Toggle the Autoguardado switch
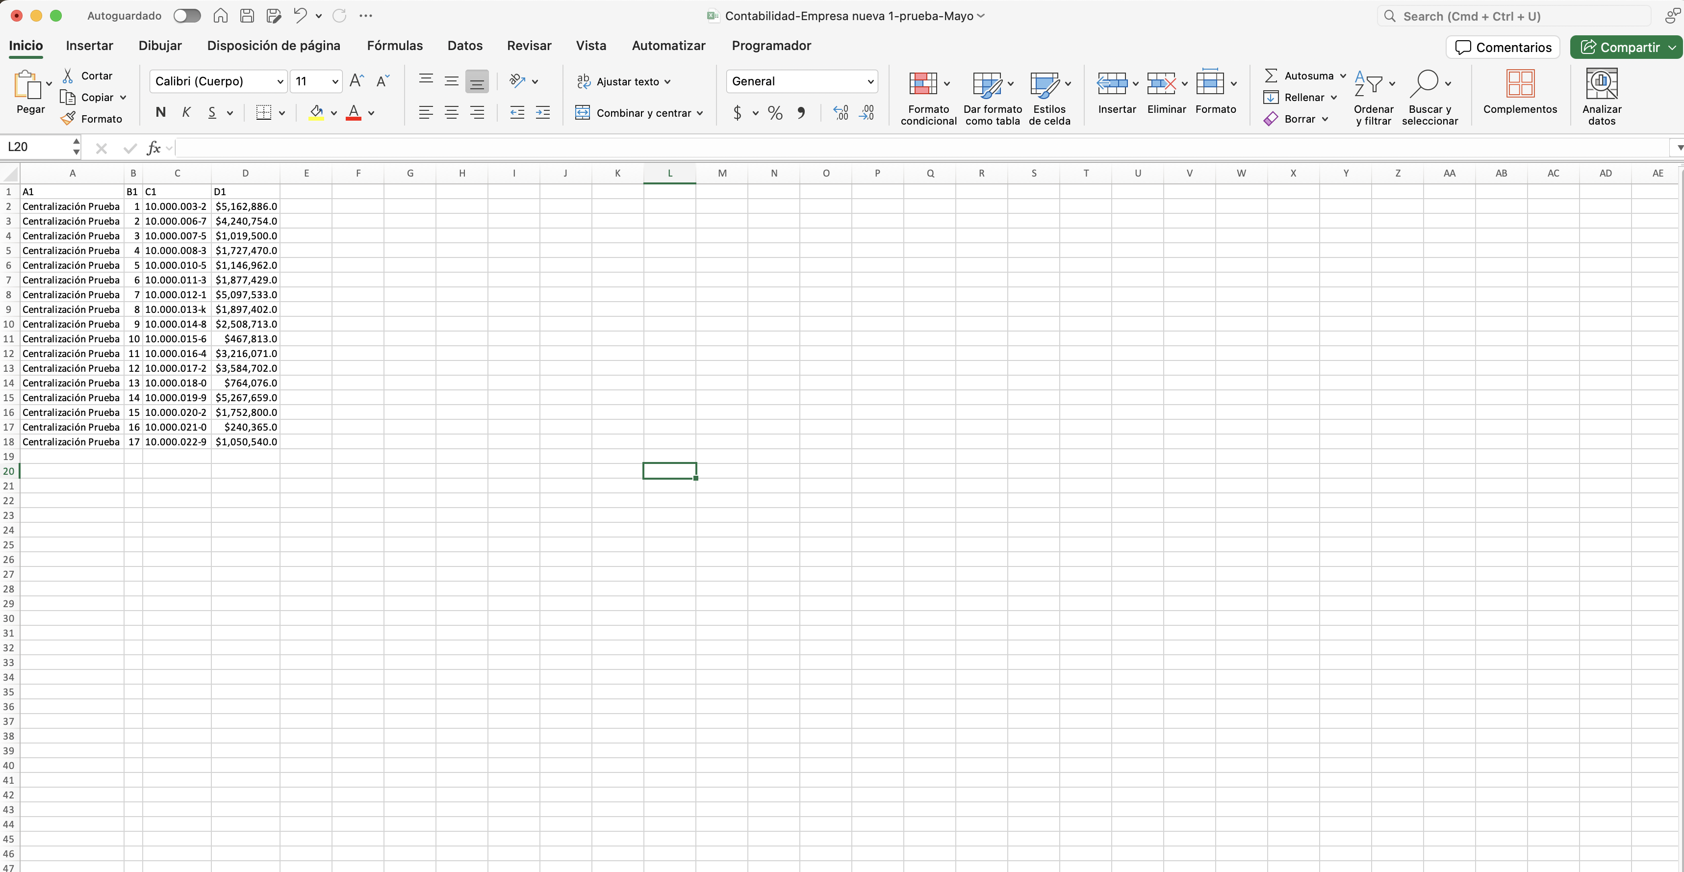This screenshot has width=1684, height=872. [x=187, y=16]
